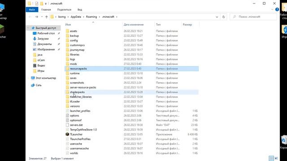
Task: Open Изображения (Pictures) in quick access
Action: point(46,50)
